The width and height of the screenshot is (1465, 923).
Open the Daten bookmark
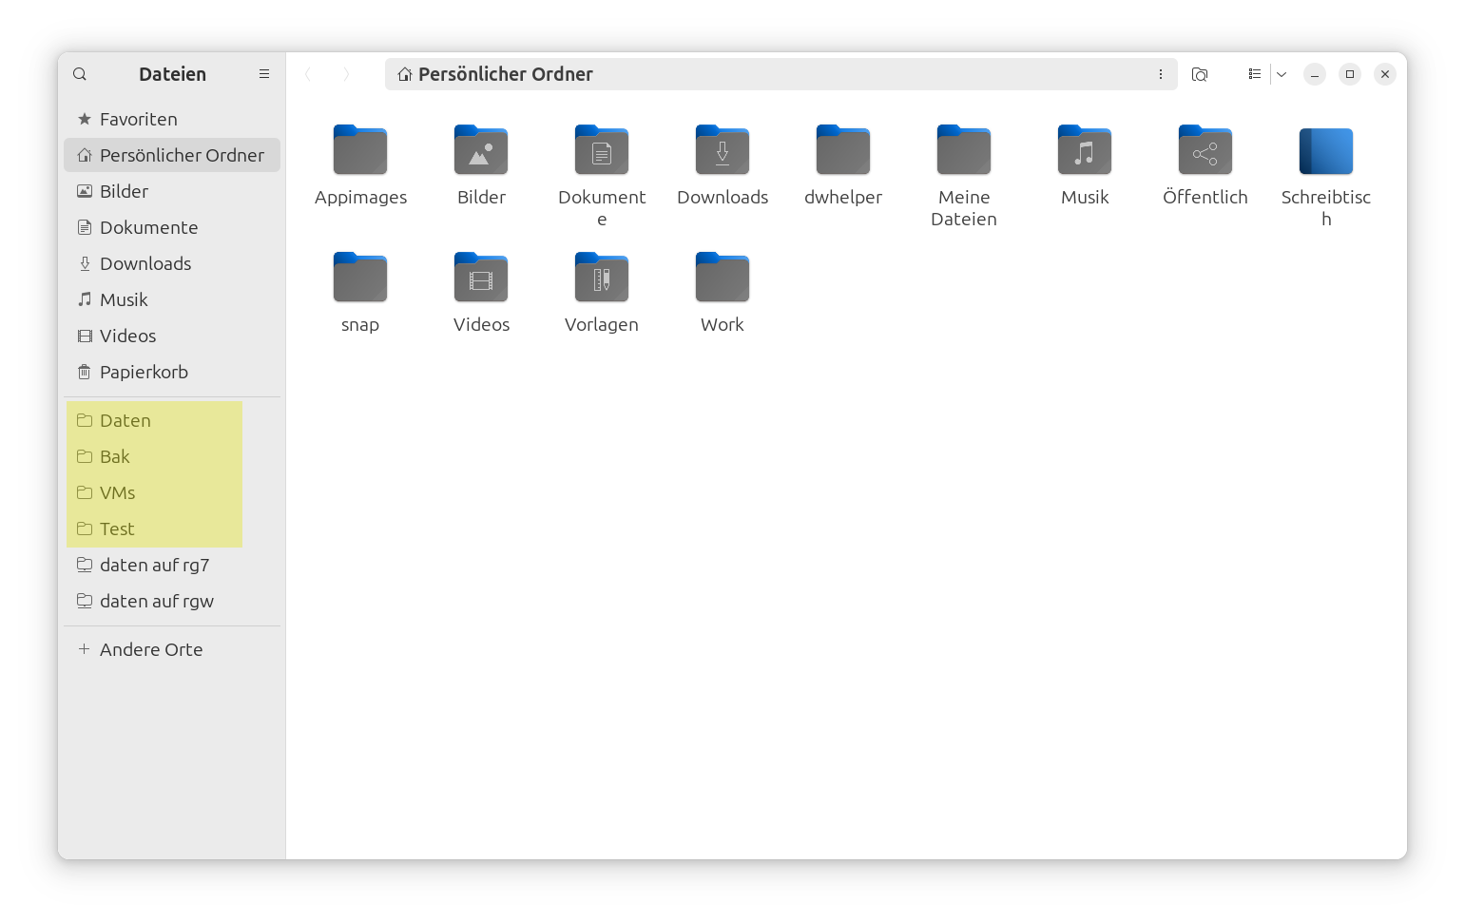coord(172,420)
